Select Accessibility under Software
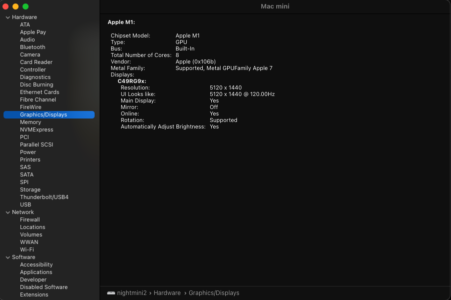 click(x=36, y=264)
